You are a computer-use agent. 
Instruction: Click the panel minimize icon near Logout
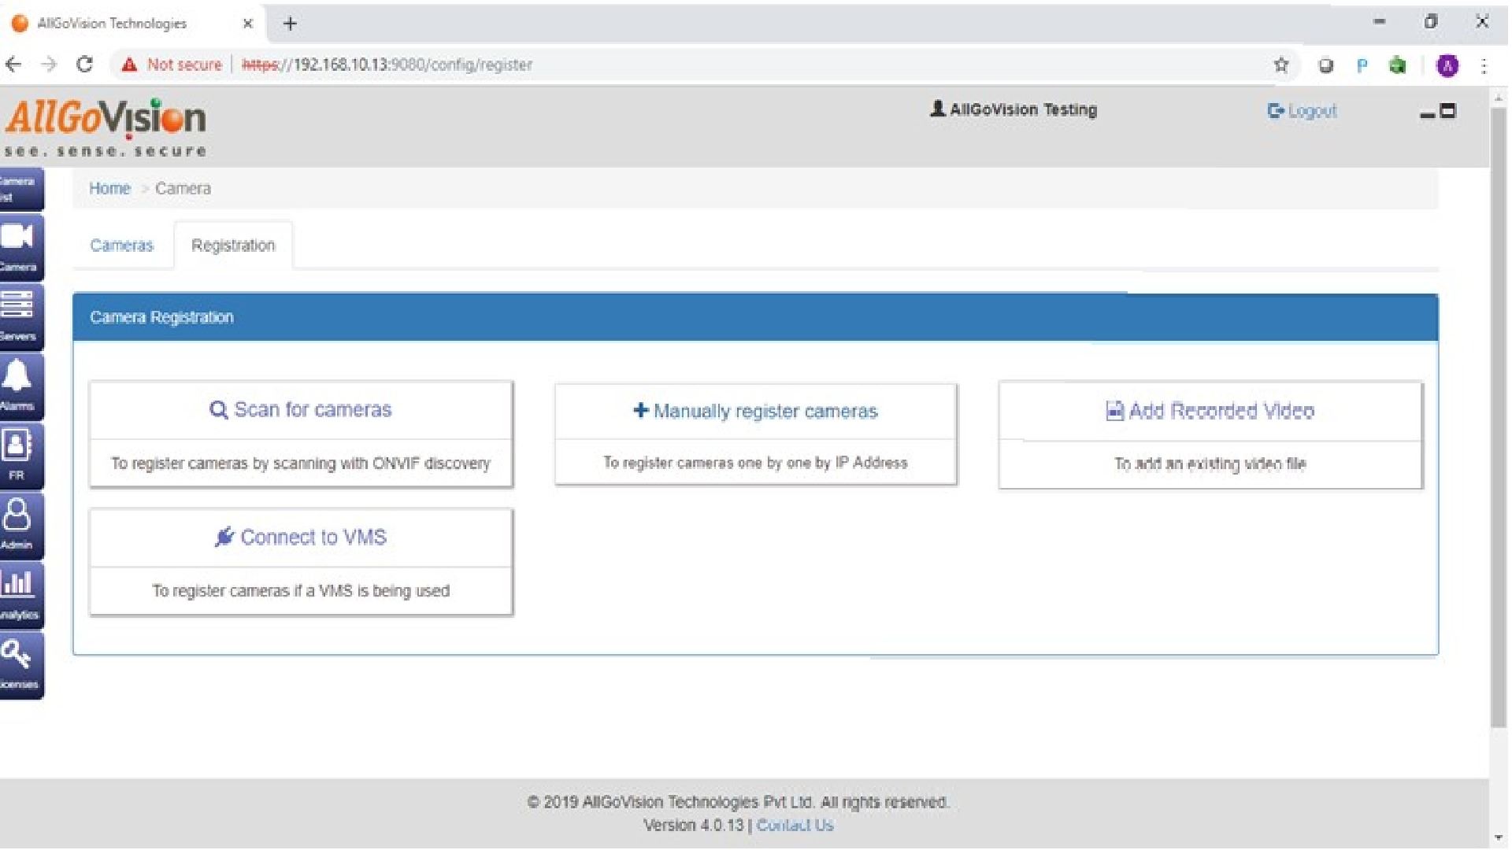tap(1427, 114)
